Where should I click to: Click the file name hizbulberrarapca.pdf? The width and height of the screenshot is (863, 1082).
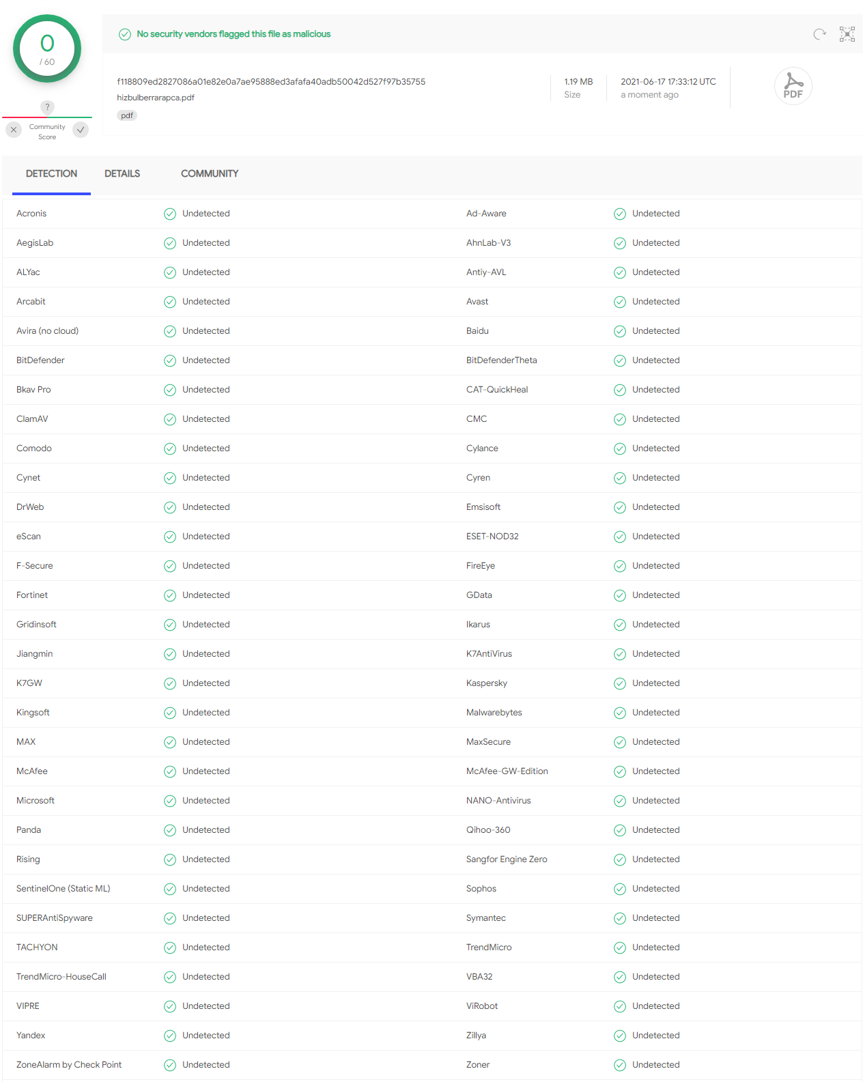pos(156,98)
